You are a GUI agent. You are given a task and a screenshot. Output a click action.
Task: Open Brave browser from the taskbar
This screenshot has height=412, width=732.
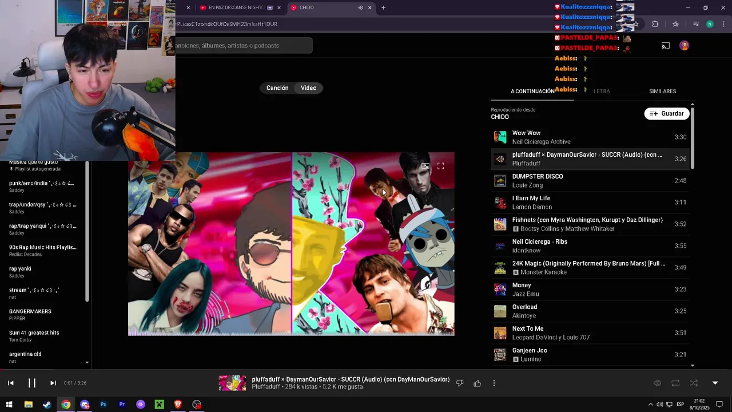coord(178,405)
